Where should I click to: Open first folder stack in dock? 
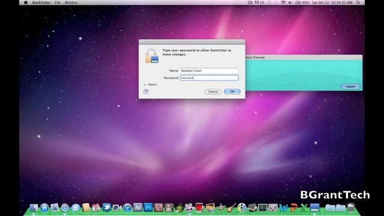[330, 208]
